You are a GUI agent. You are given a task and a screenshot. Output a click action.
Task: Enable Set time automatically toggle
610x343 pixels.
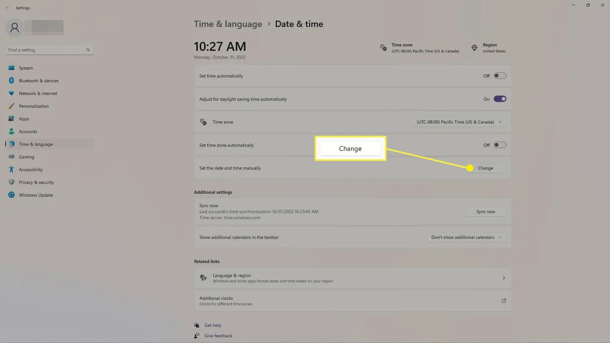(x=500, y=76)
